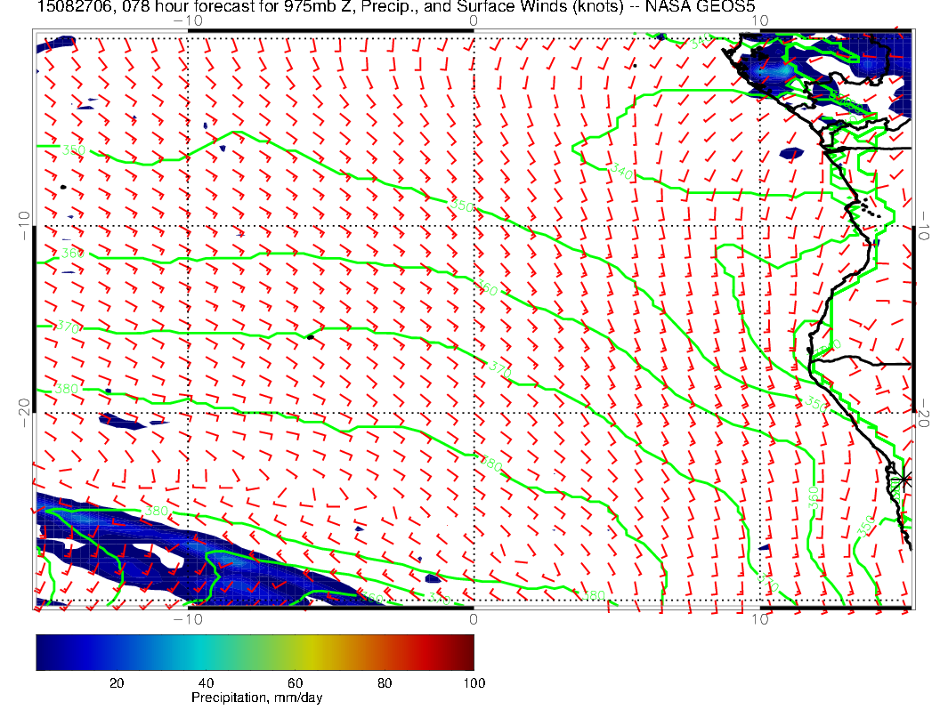The image size is (940, 726).
Task: Click the "0" longitude label on the top axis
Action: pos(474,21)
